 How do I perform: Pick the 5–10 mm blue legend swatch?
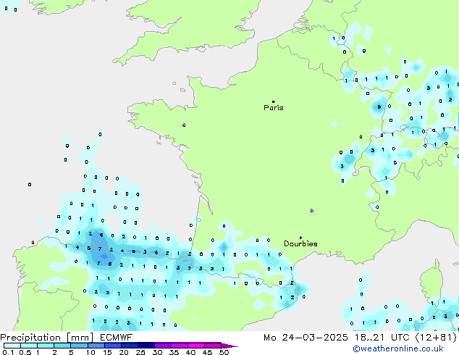[x=79, y=346]
